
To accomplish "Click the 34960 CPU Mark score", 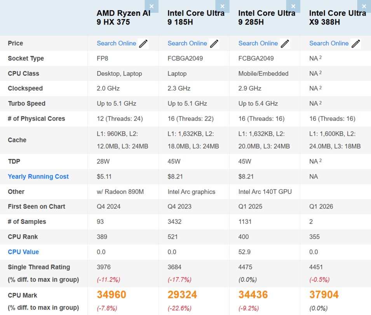I will click(111, 295).
